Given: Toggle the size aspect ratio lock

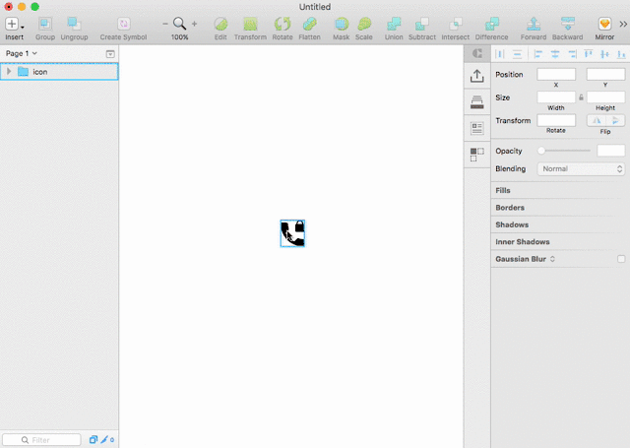Looking at the screenshot, I should tap(581, 97).
